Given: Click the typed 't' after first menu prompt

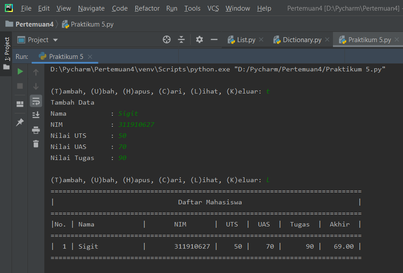Looking at the screenshot, I should 268,91.
